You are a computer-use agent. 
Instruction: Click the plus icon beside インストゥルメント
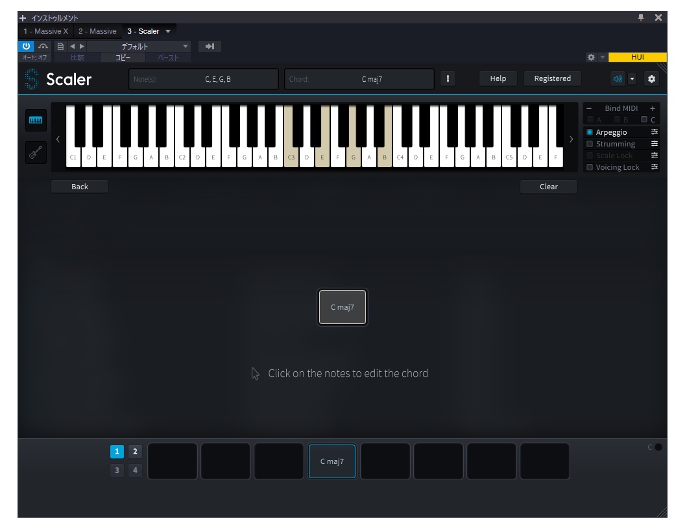[23, 18]
